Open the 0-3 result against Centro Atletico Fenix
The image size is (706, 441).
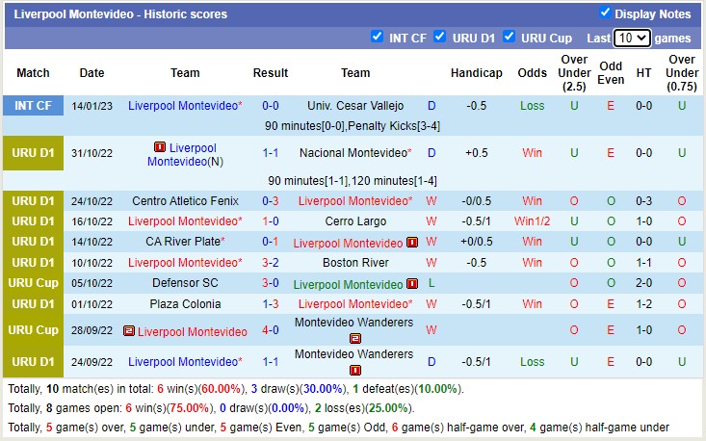click(x=270, y=201)
